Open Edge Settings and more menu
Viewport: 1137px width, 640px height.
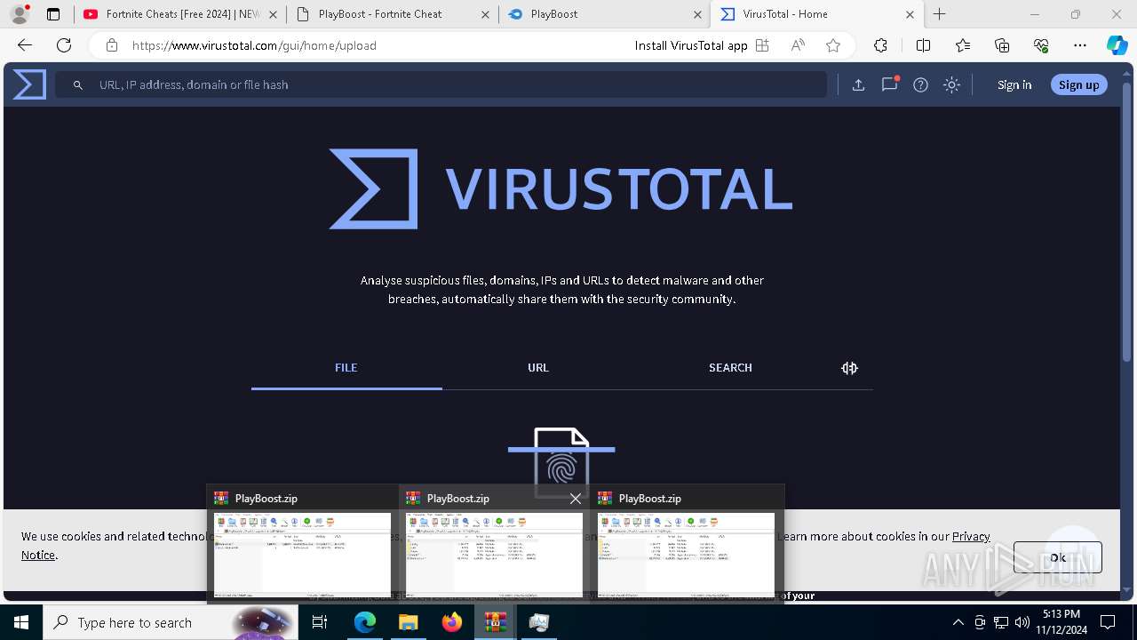click(1080, 45)
